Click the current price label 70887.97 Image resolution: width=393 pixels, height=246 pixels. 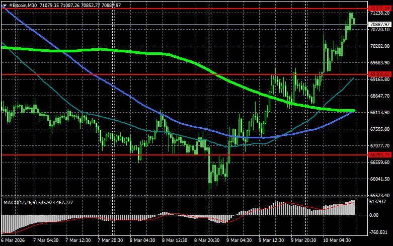(x=380, y=25)
